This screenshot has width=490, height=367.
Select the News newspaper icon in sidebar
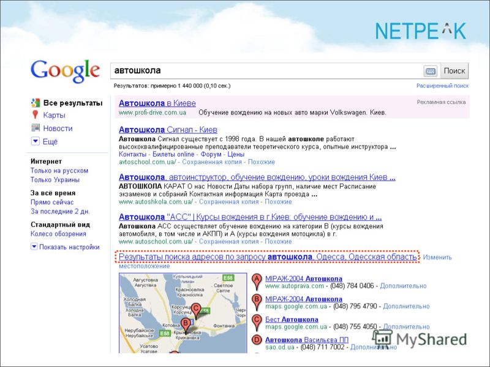click(36, 128)
